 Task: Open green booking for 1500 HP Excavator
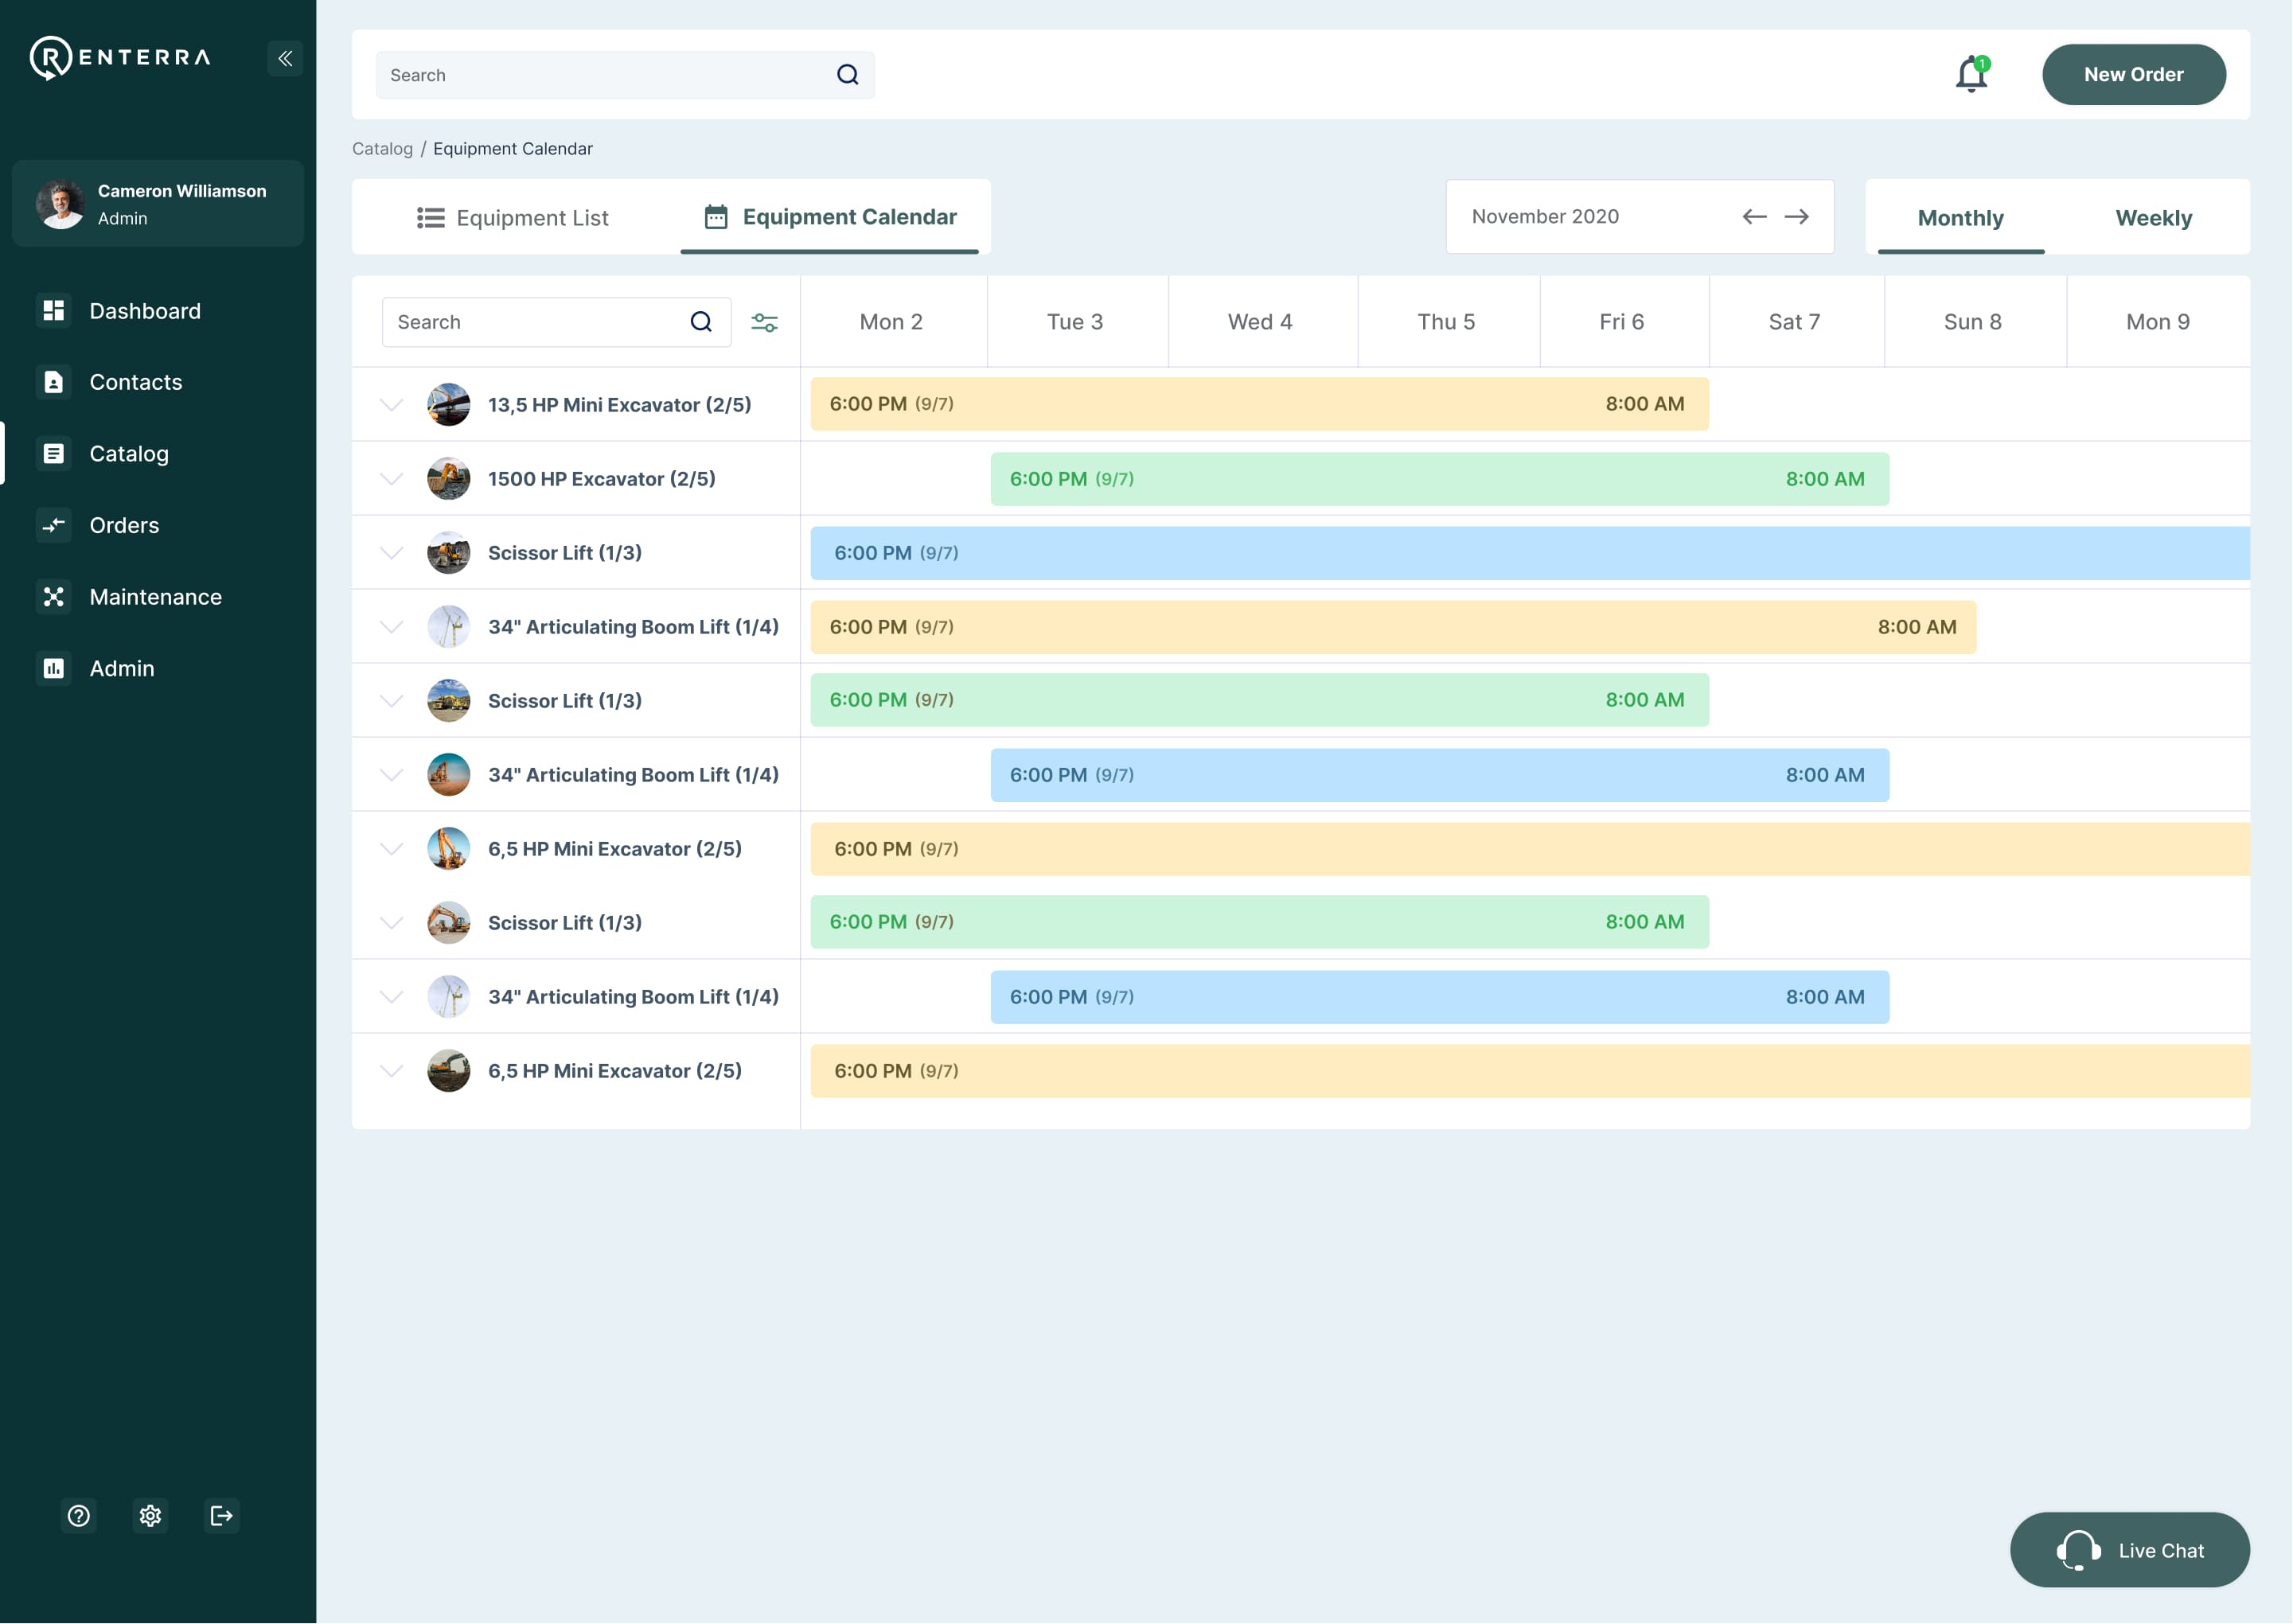click(1440, 479)
